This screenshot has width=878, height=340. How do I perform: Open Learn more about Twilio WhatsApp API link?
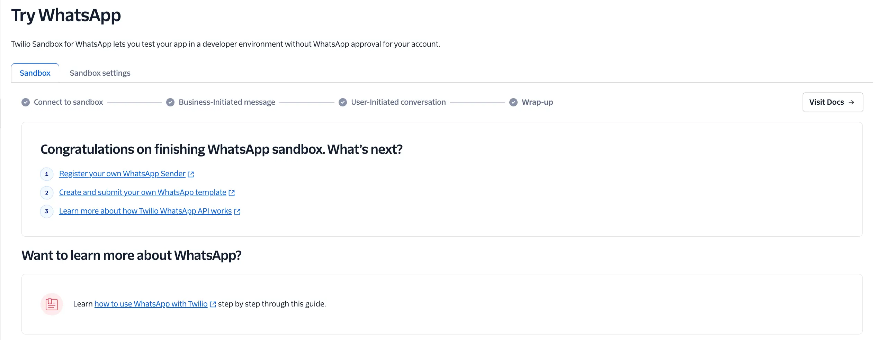[x=145, y=211]
